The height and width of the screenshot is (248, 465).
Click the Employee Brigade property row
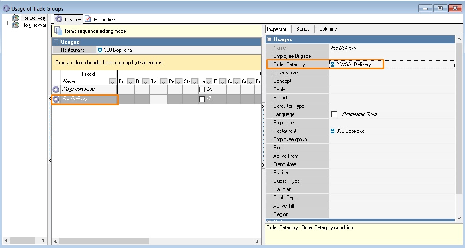click(x=360, y=56)
